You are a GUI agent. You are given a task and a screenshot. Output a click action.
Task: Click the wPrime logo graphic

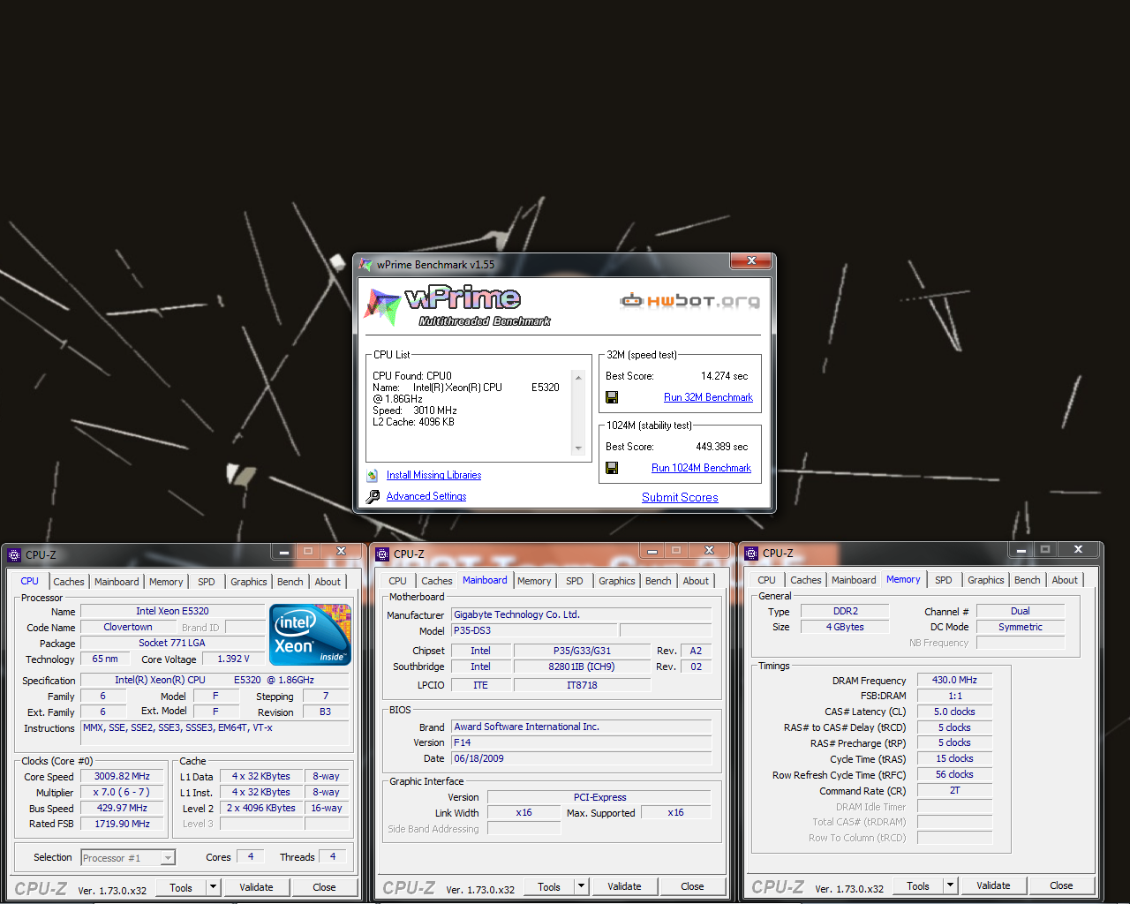(x=458, y=305)
